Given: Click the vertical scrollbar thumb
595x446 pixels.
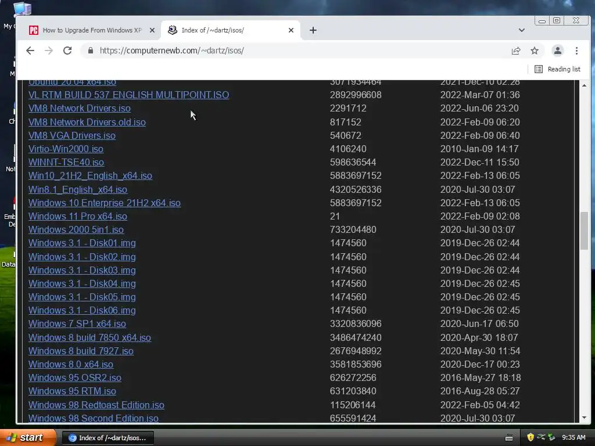Looking at the screenshot, I should [x=584, y=231].
